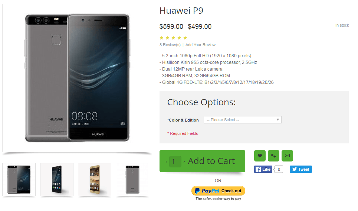Open the 8 Review(s) link
This screenshot has height=211, width=358.
pyautogui.click(x=170, y=45)
